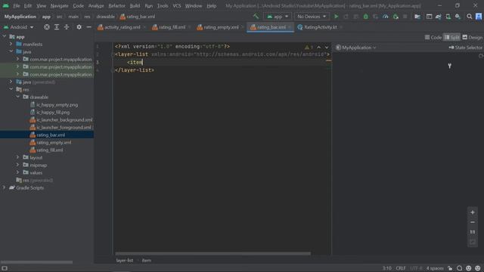Run the app with green play icon
Viewport: 484px width, 272px height.
[x=336, y=17]
